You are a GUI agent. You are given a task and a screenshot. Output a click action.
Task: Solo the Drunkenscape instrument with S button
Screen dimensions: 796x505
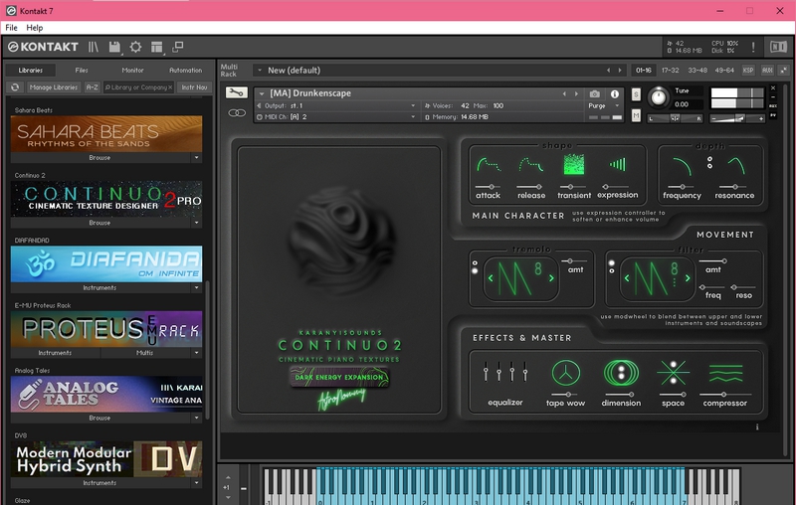coord(636,93)
